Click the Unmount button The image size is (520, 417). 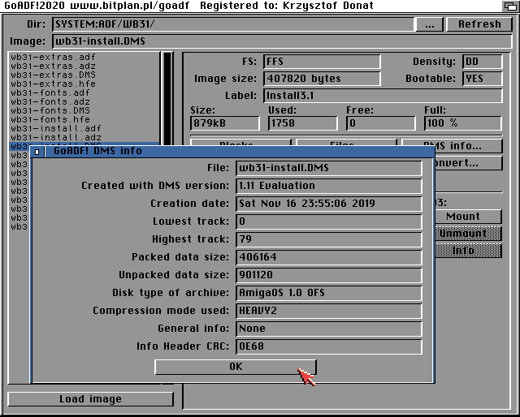462,234
